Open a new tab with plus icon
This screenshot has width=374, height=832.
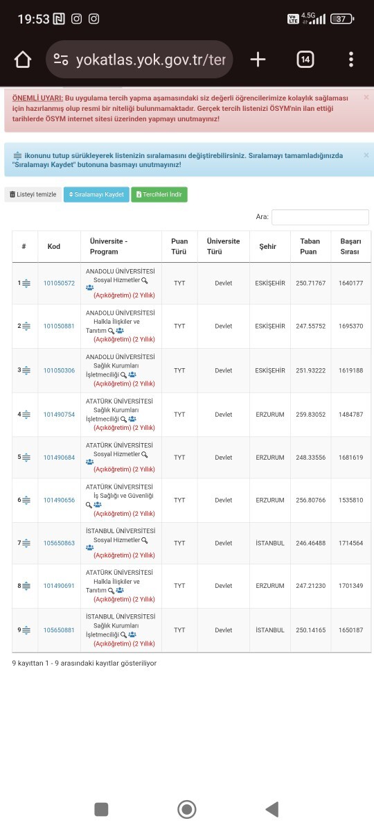[258, 60]
